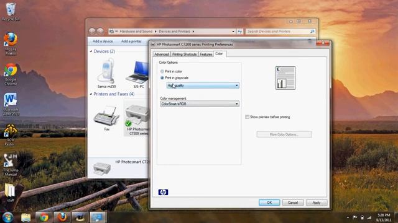The image size is (398, 223).
Task: Click Add a printer in toolbar
Action: (131, 42)
